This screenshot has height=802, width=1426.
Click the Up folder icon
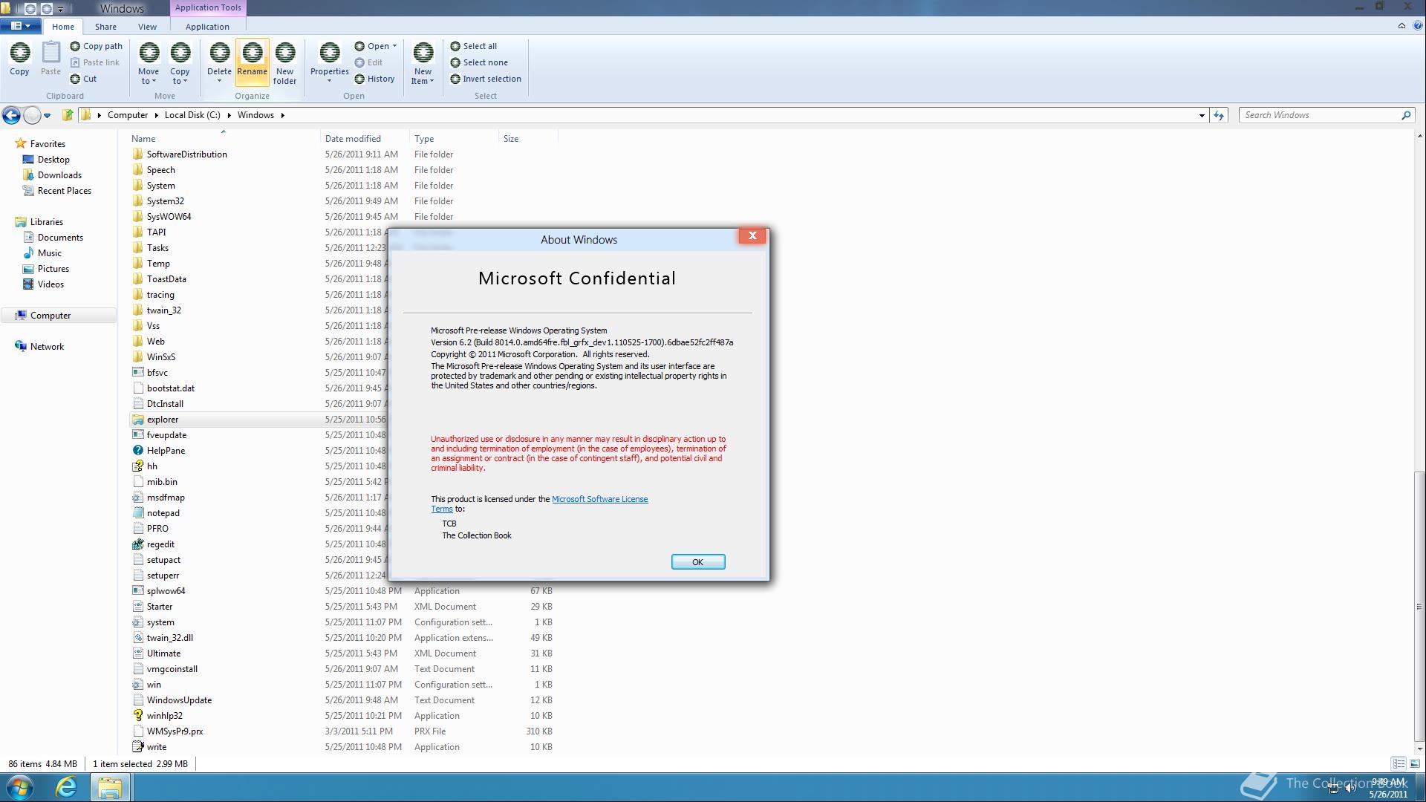tap(67, 115)
